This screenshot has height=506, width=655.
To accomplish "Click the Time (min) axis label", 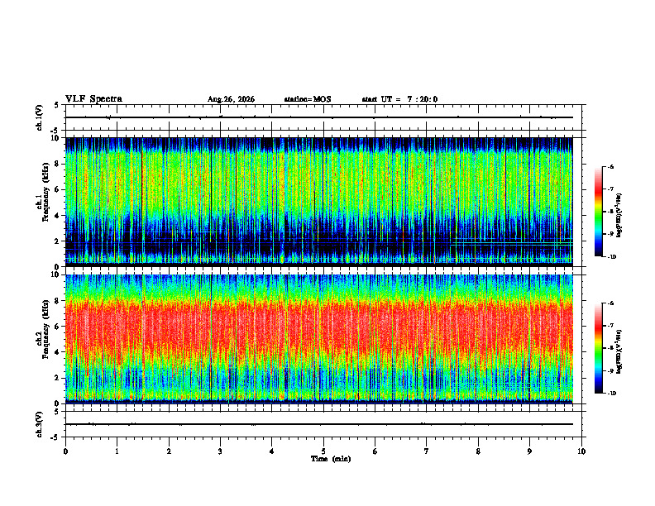I will tap(331, 459).
